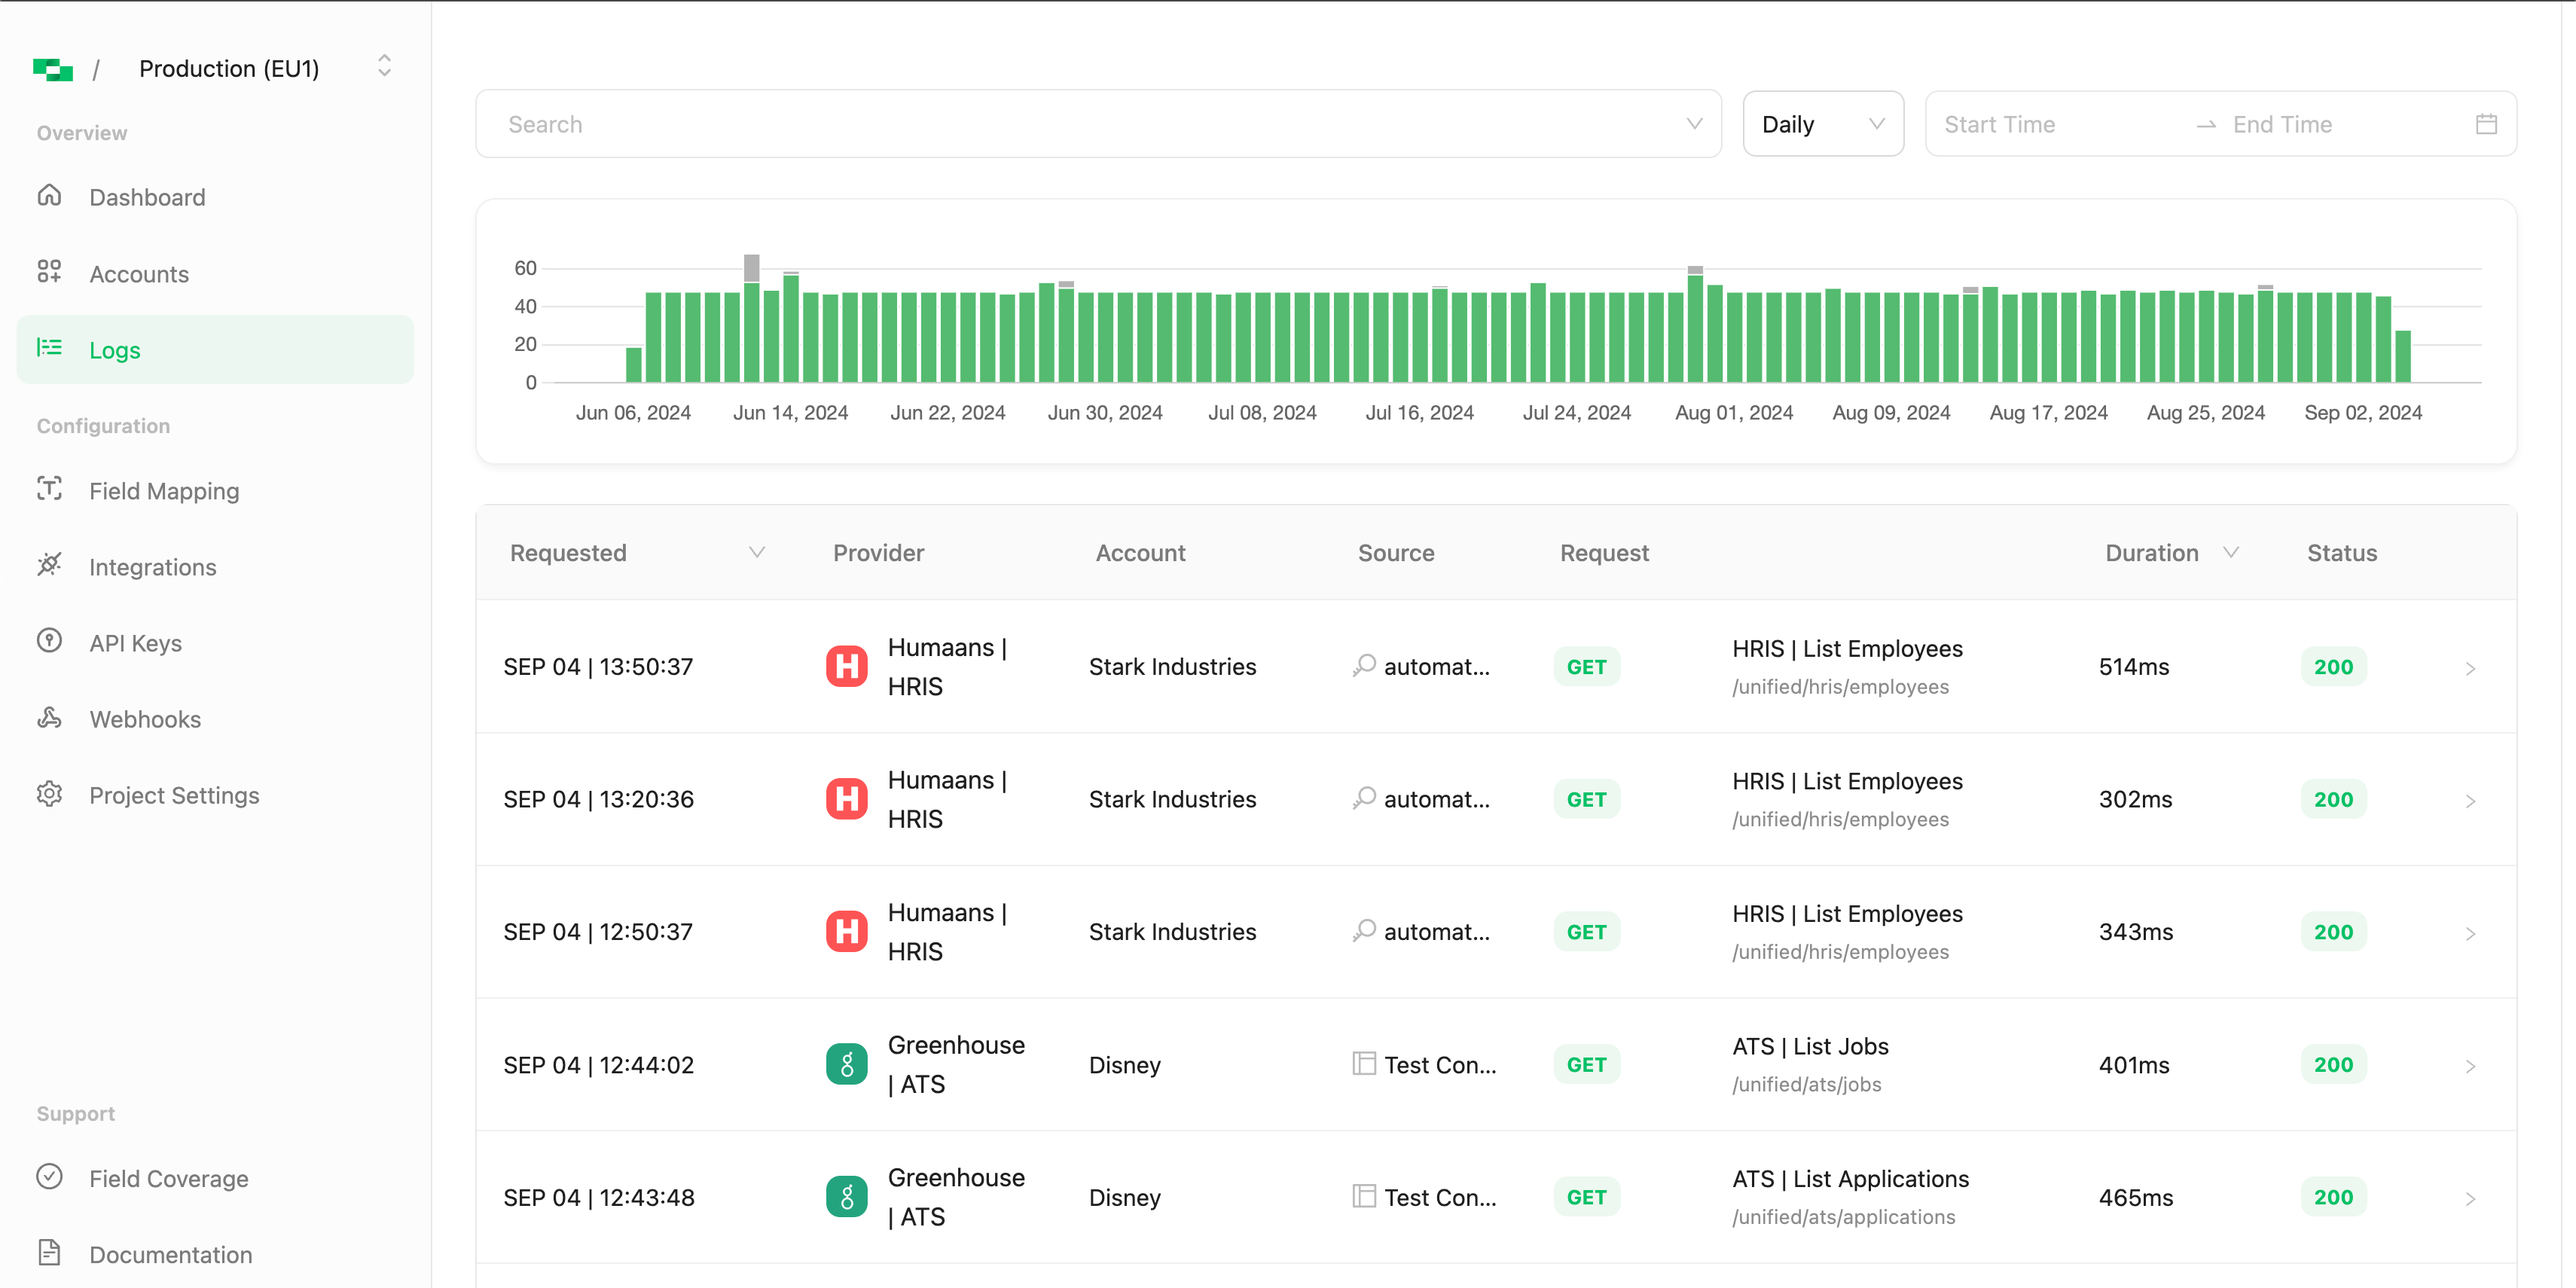Click the Dashboard home icon
2576x1288 pixels.
pyautogui.click(x=49, y=196)
